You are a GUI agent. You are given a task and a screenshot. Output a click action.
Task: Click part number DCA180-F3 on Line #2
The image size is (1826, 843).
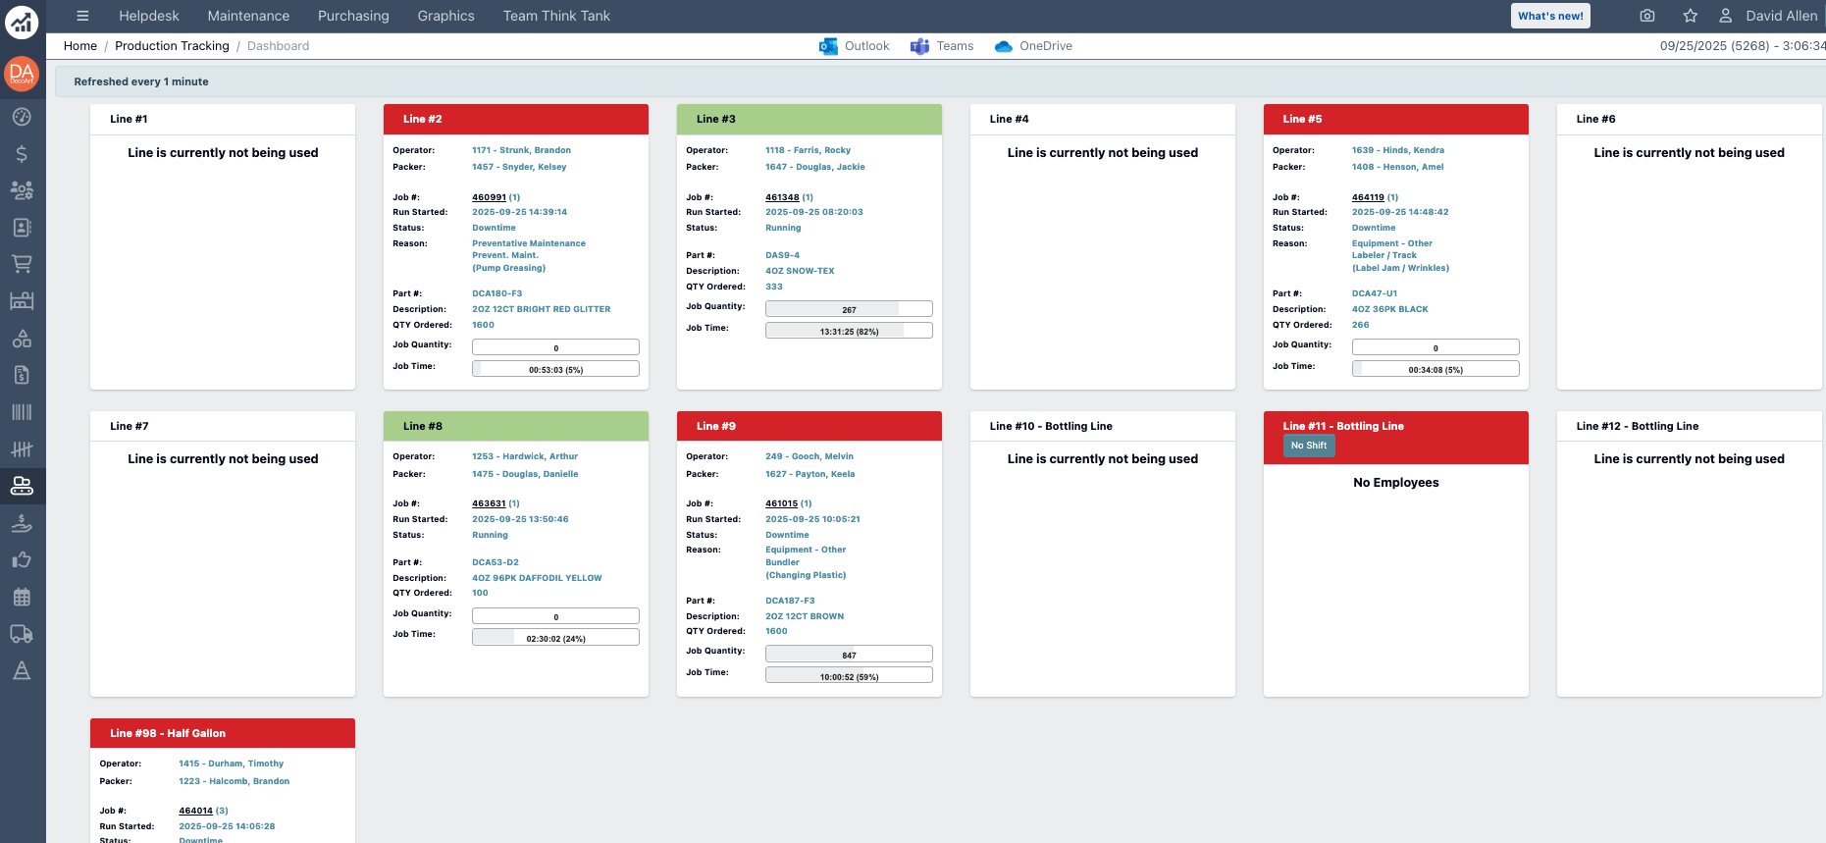(497, 293)
